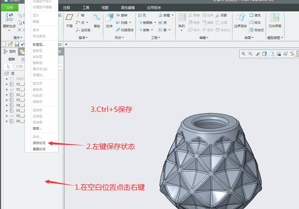
Task: Click the 扫描 (Sweep) tool
Action: (121, 22)
